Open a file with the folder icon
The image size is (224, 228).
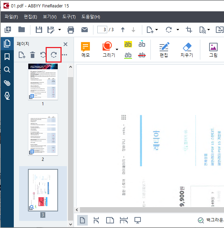point(22,30)
